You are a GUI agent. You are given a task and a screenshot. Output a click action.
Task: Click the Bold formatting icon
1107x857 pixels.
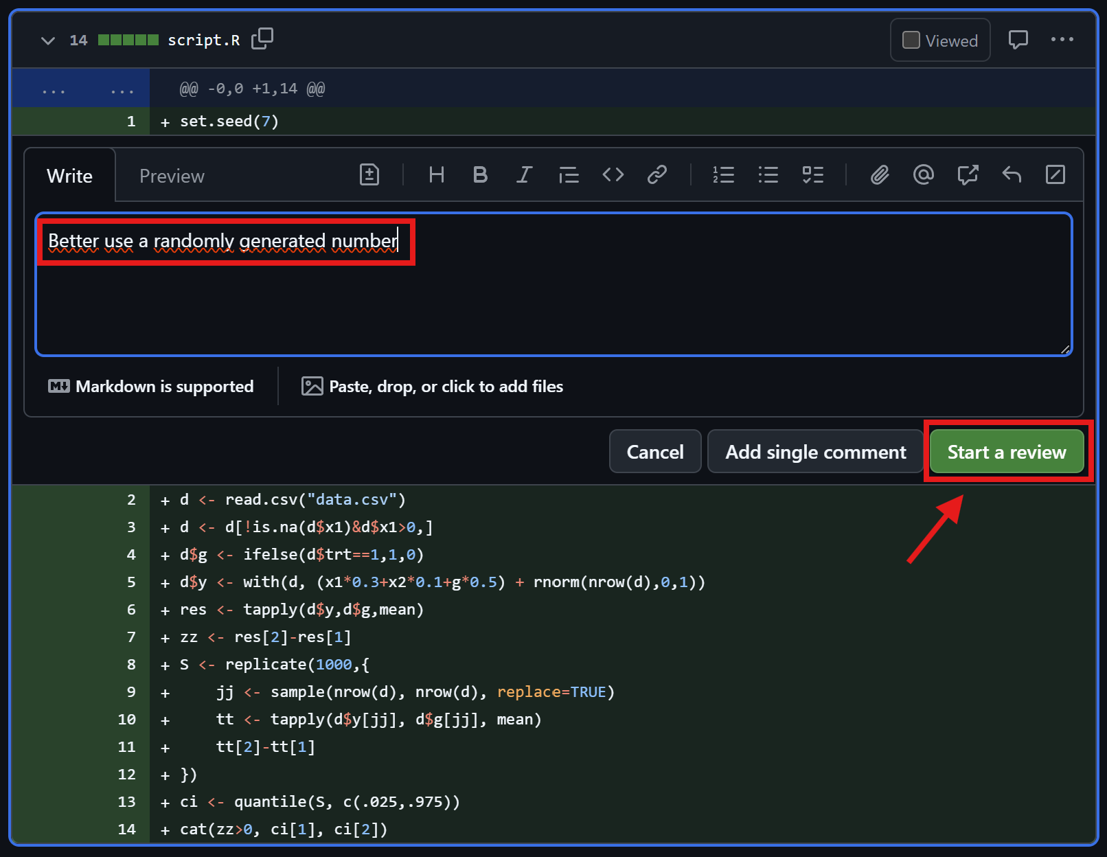(480, 175)
